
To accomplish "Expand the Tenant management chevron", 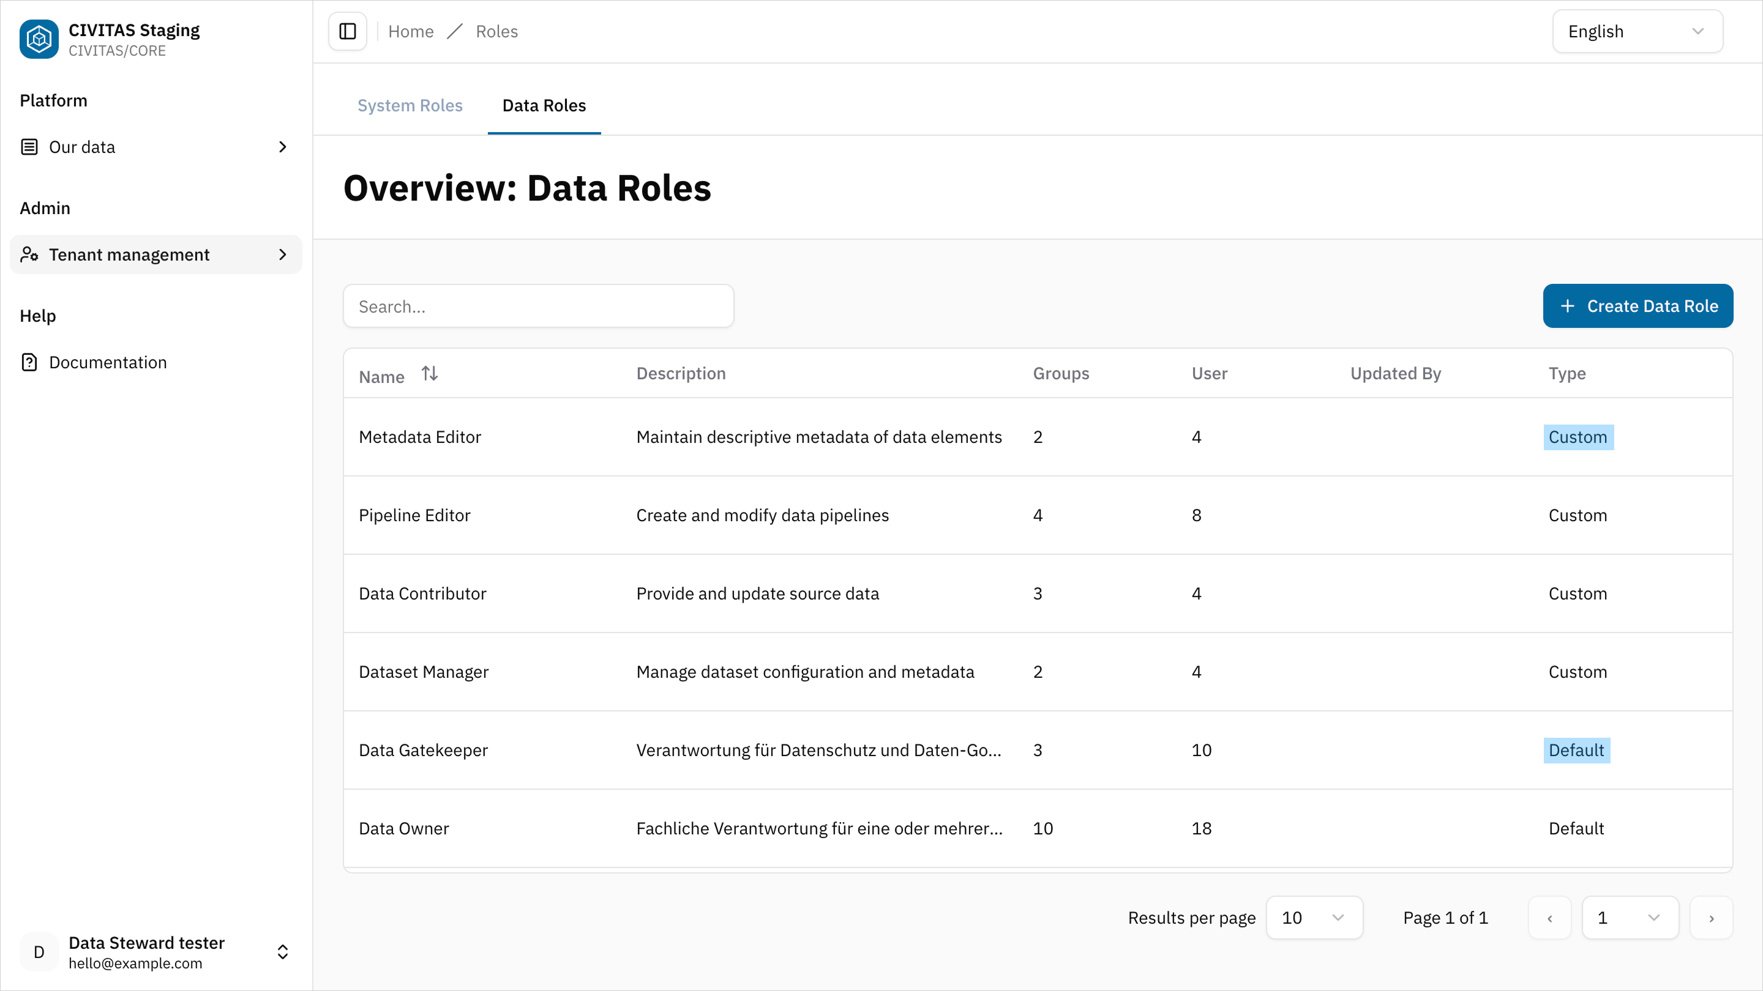I will point(282,254).
